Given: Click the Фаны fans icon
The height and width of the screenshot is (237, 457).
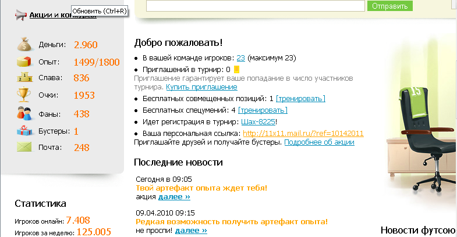Looking at the screenshot, I should [x=23, y=113].
